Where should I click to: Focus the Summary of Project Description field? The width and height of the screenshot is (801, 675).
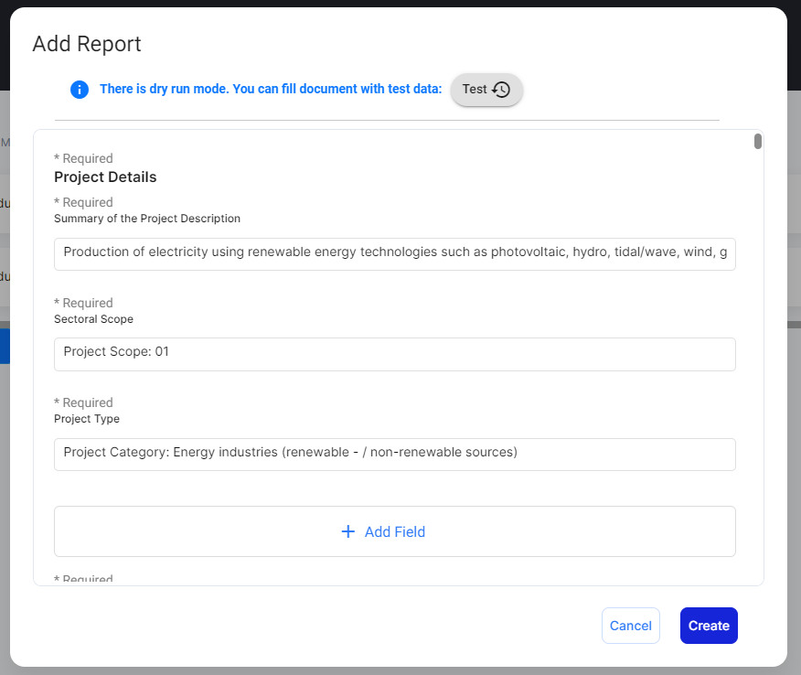[x=395, y=253]
